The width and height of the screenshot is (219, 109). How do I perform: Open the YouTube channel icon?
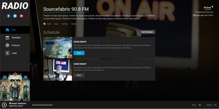(x=21, y=16)
